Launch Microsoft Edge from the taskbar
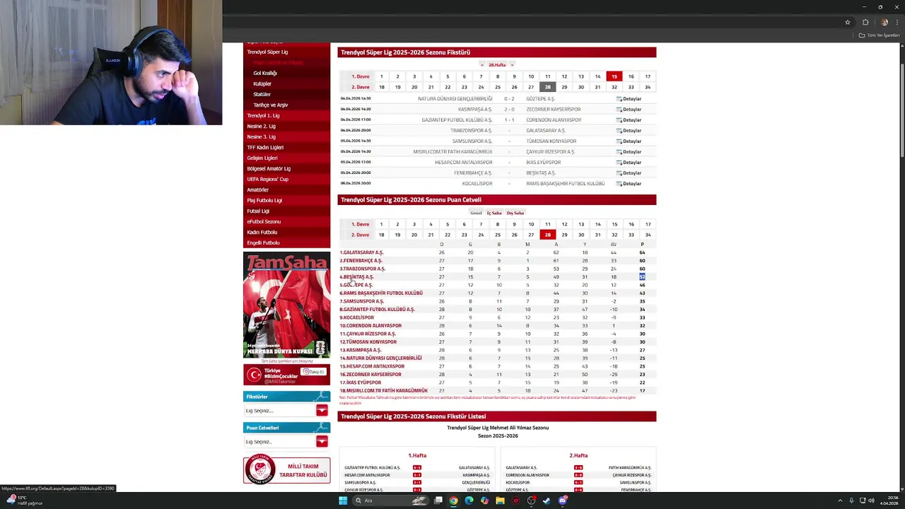 (469, 501)
